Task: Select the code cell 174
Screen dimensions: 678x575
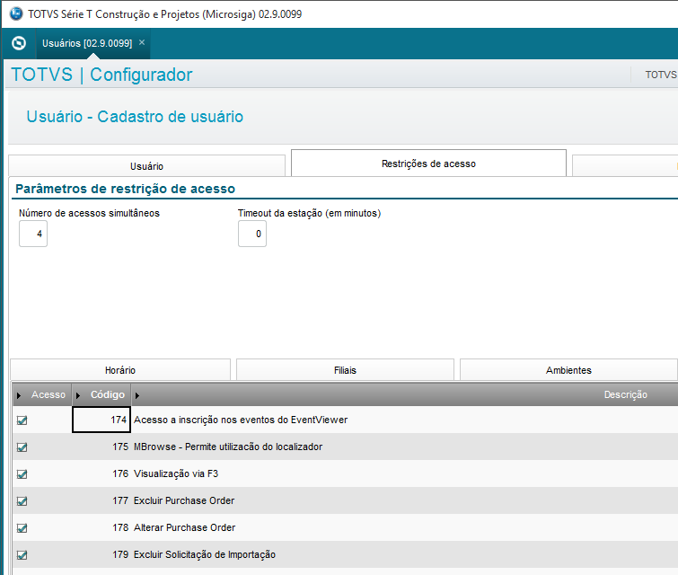Action: [101, 420]
